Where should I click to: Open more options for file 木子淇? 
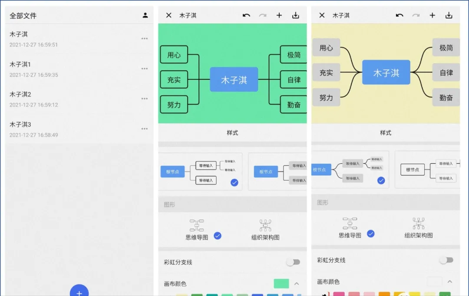145,39
